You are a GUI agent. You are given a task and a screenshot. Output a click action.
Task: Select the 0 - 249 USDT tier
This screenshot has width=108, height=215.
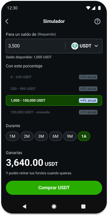pos(54,77)
